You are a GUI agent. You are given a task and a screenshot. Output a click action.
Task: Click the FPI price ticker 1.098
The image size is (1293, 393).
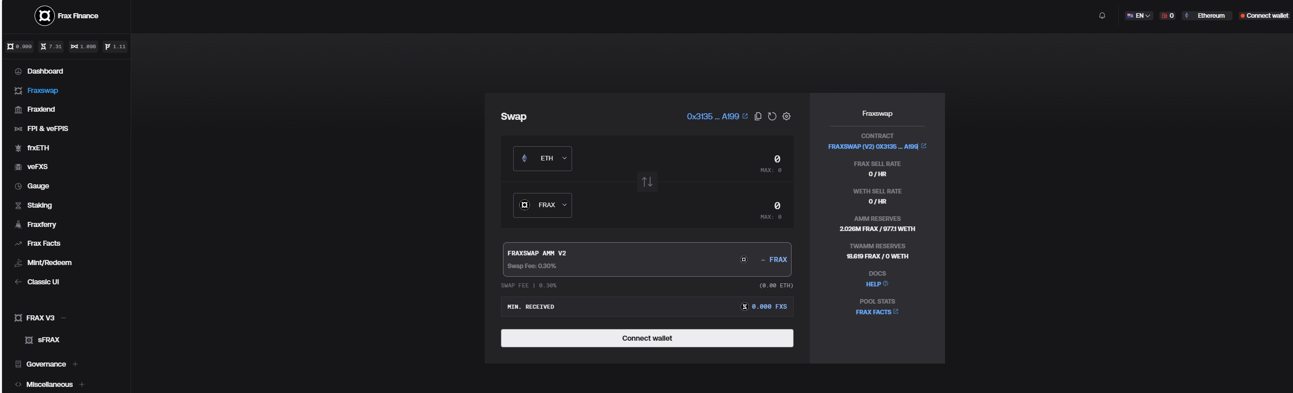point(83,47)
